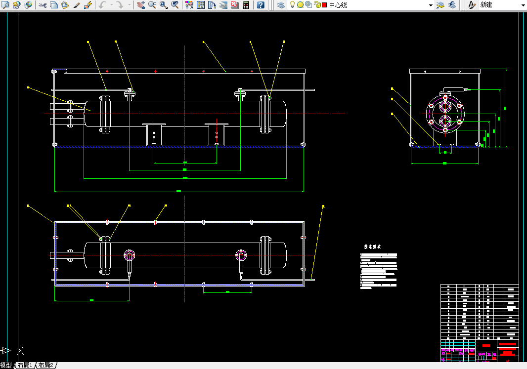Click the Plot Preview icon
This screenshot has height=369, width=527.
tap(5, 5)
